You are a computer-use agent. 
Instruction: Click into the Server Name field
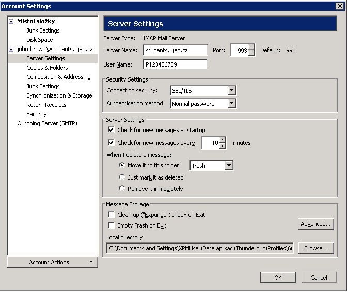pyautogui.click(x=175, y=50)
